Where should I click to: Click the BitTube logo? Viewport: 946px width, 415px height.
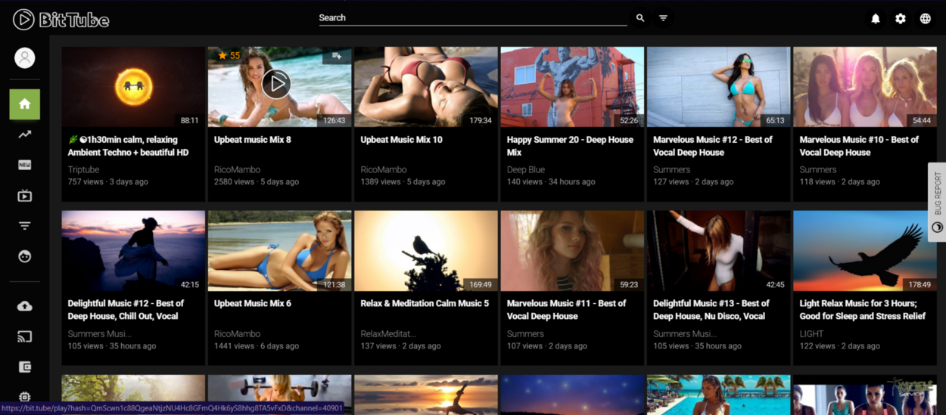[61, 20]
